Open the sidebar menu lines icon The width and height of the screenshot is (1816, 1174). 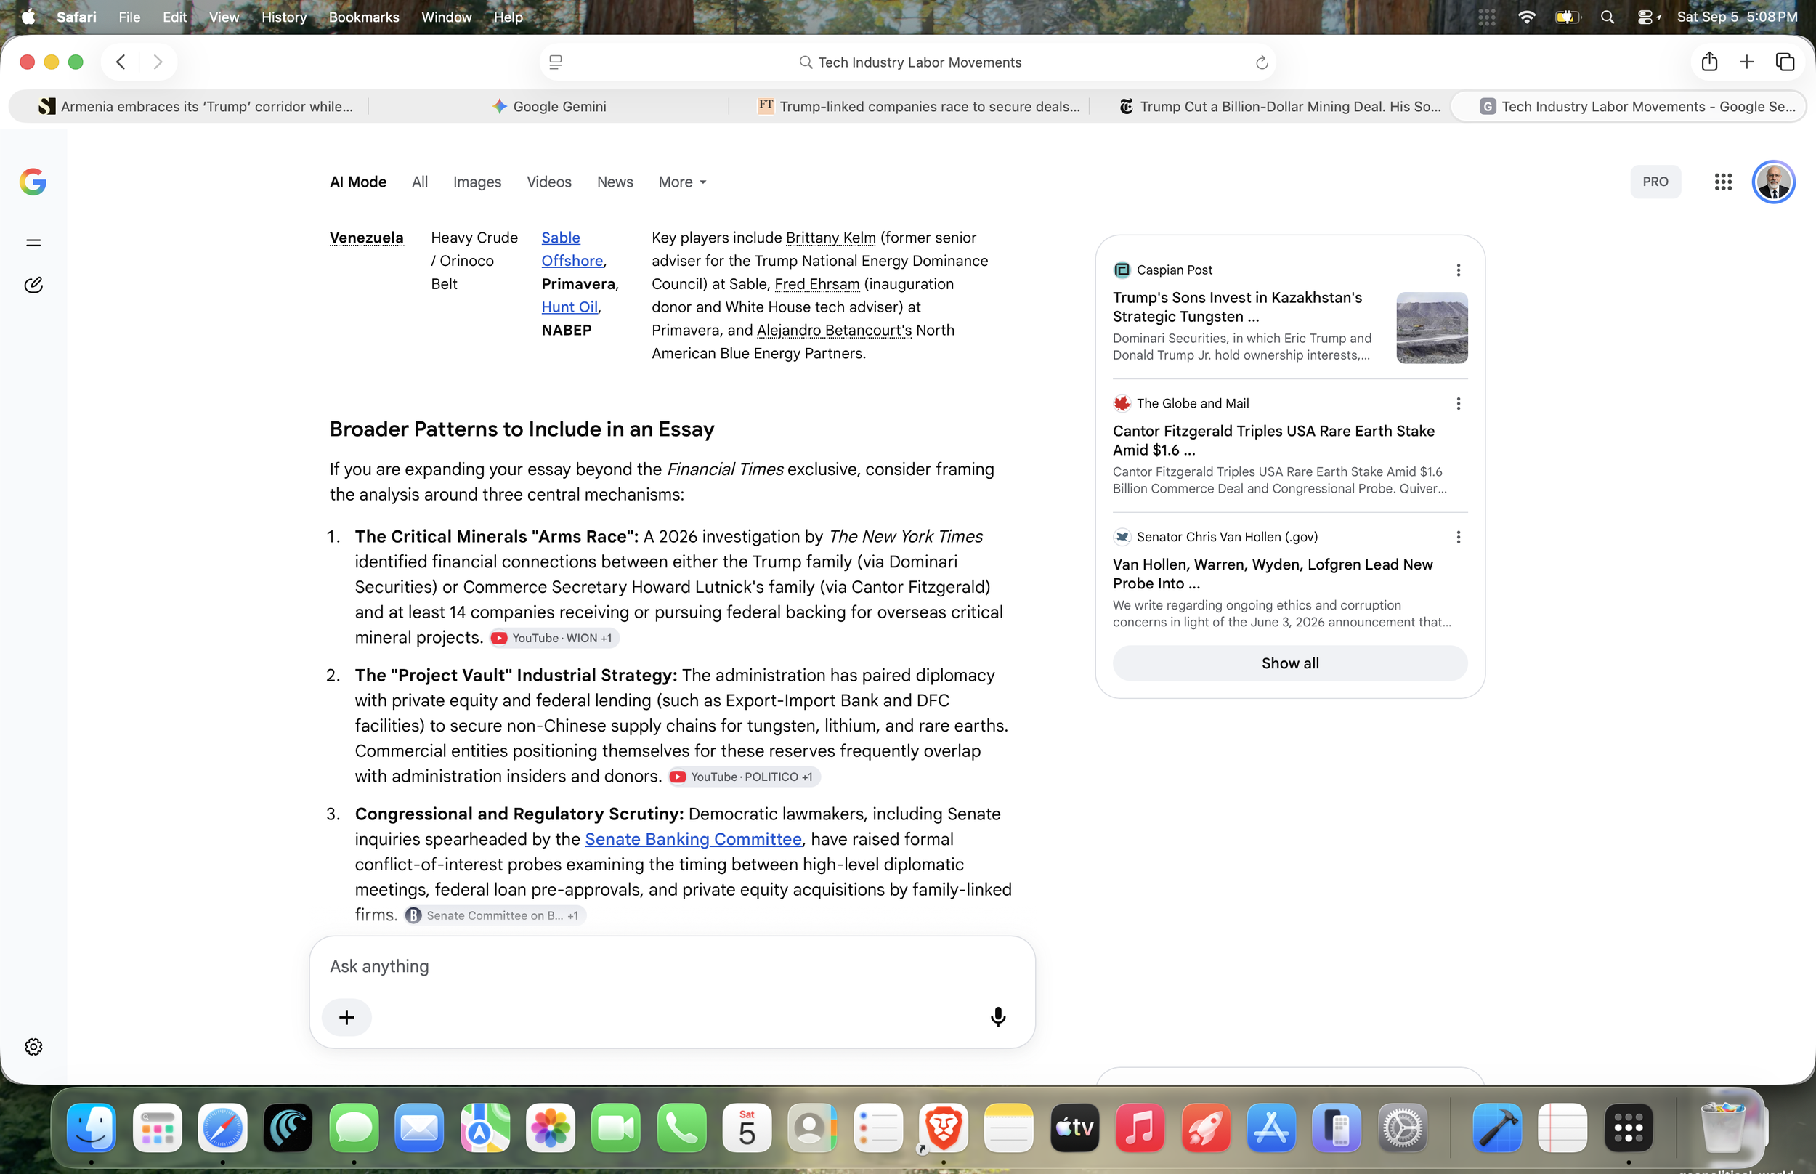click(x=33, y=243)
